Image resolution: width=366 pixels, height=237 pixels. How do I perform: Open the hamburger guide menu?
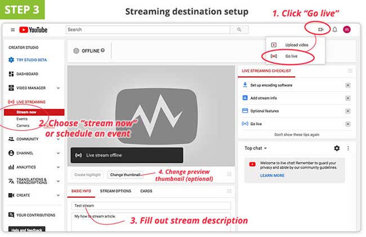tap(12, 30)
